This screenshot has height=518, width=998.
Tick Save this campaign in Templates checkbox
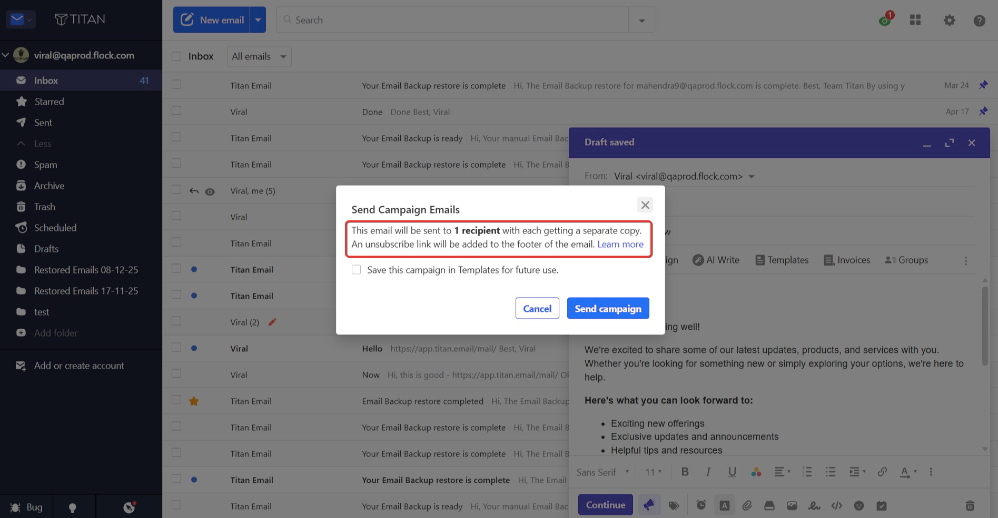[357, 270]
